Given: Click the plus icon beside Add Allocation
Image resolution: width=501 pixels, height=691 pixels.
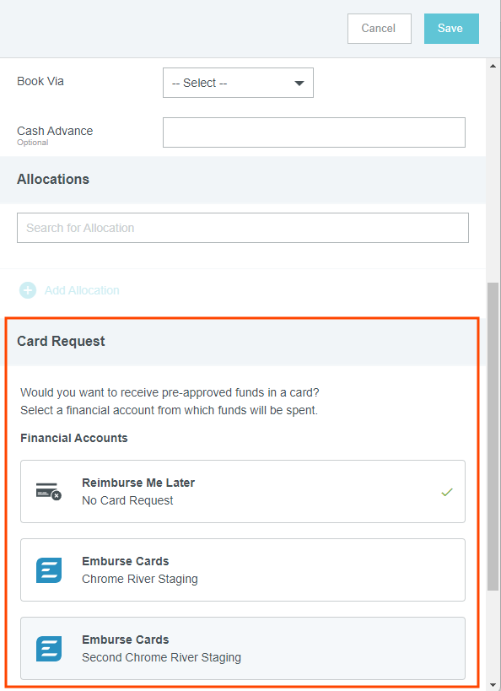Looking at the screenshot, I should point(28,290).
